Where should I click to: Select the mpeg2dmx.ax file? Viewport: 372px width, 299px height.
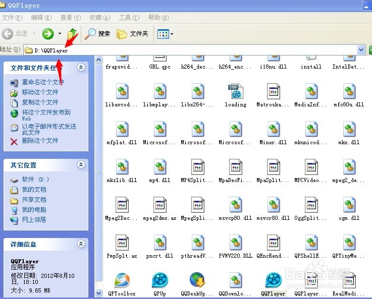tap(160, 209)
